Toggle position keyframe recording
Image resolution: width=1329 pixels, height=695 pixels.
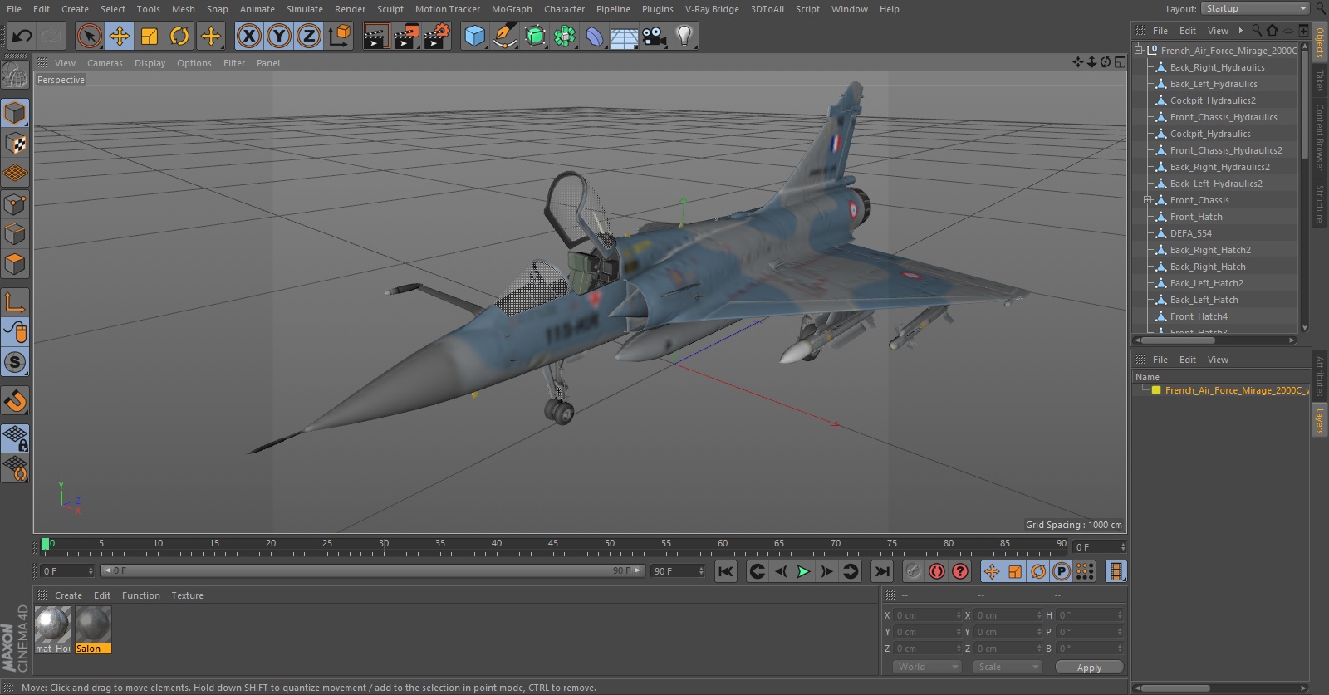point(992,571)
